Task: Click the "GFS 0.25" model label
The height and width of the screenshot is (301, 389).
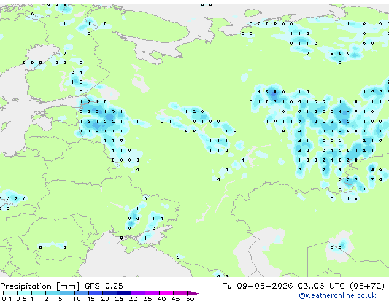Action: (104, 286)
